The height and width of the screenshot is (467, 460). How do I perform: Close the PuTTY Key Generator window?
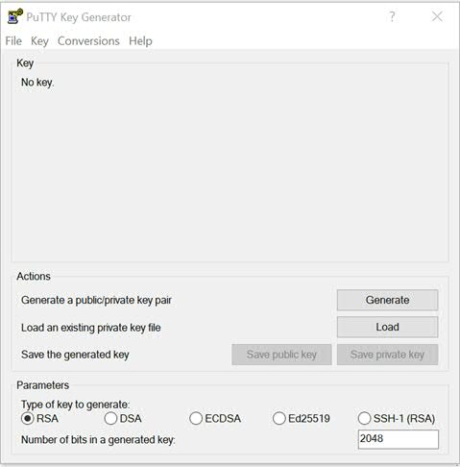[437, 16]
